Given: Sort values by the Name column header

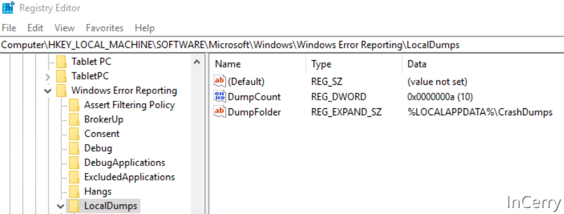Looking at the screenshot, I should click(x=228, y=64).
